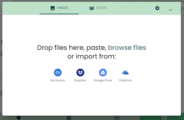
Task: Minimize the upload dialog
Action: (x=170, y=10)
